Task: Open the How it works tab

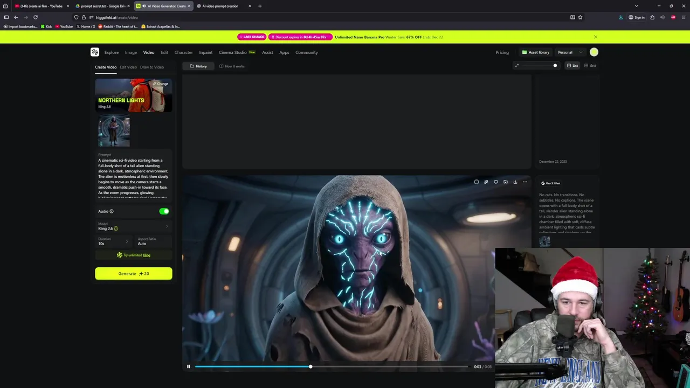Action: point(232,66)
